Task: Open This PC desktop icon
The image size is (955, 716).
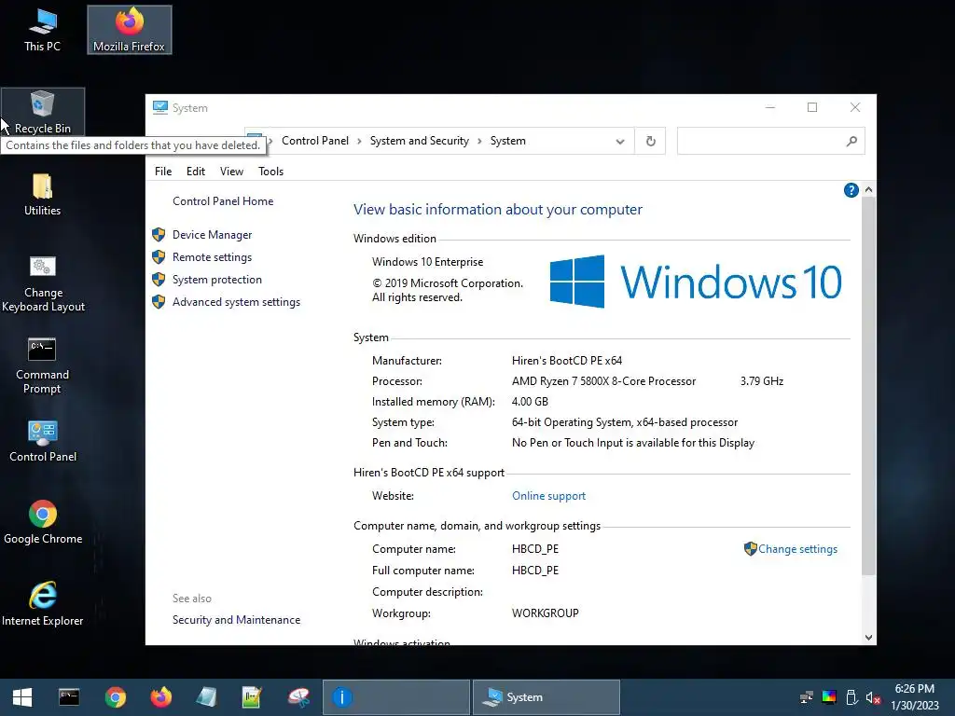Action: click(x=42, y=30)
